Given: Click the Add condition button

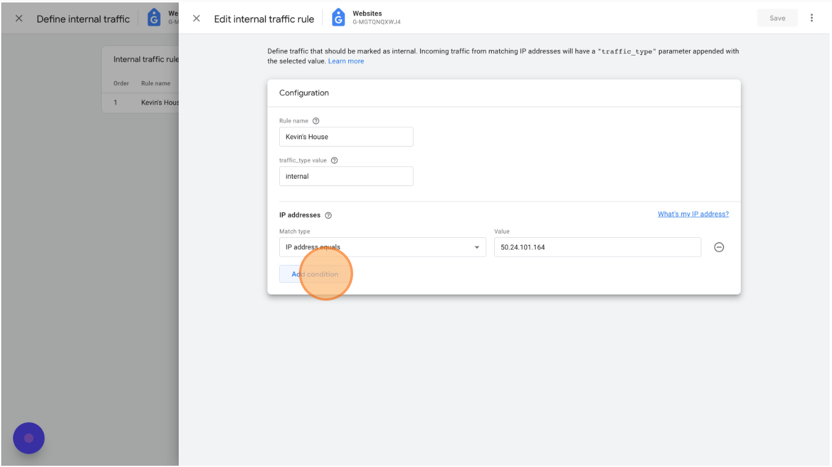Looking at the screenshot, I should [315, 274].
